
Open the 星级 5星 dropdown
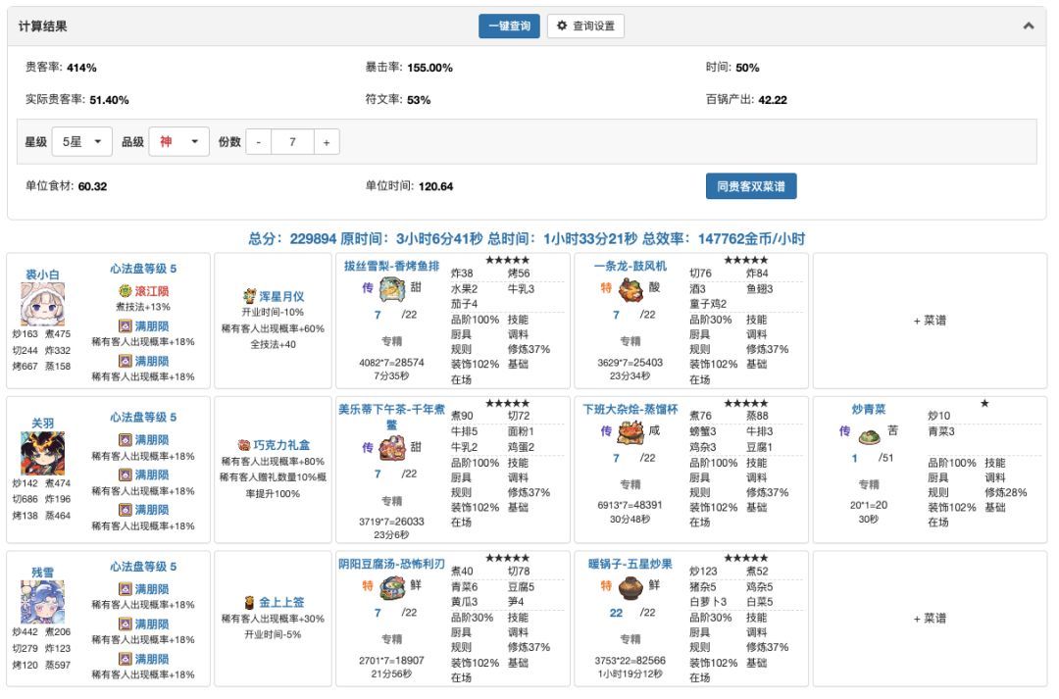81,142
